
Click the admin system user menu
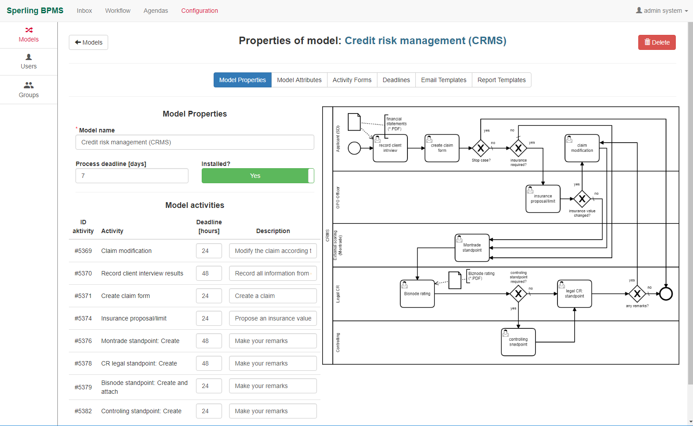point(662,11)
